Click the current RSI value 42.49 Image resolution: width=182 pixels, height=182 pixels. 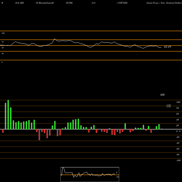tap(167, 47)
